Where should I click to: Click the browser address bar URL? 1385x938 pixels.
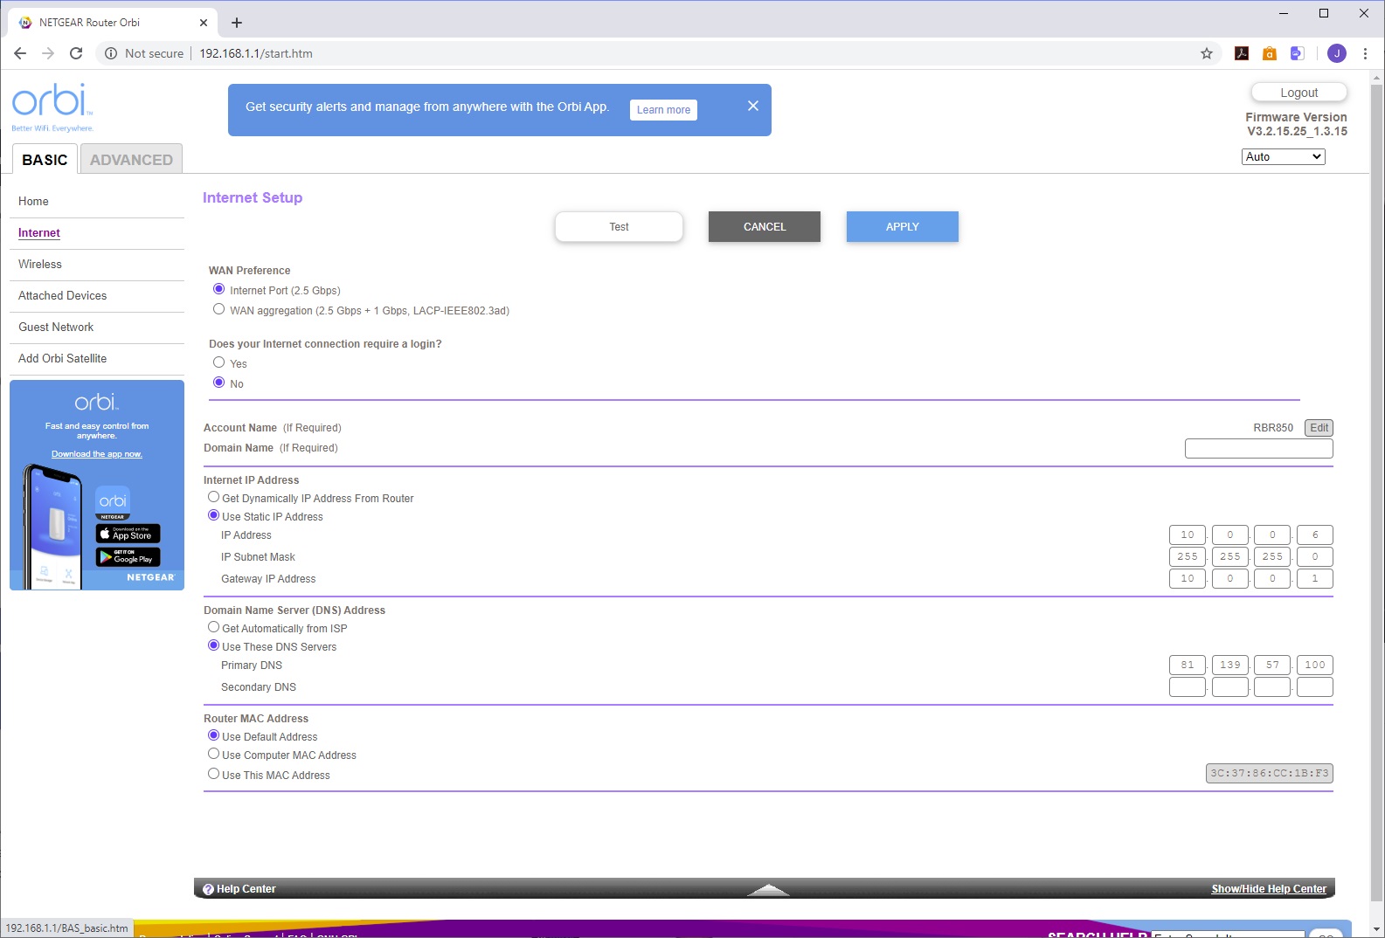tap(256, 53)
